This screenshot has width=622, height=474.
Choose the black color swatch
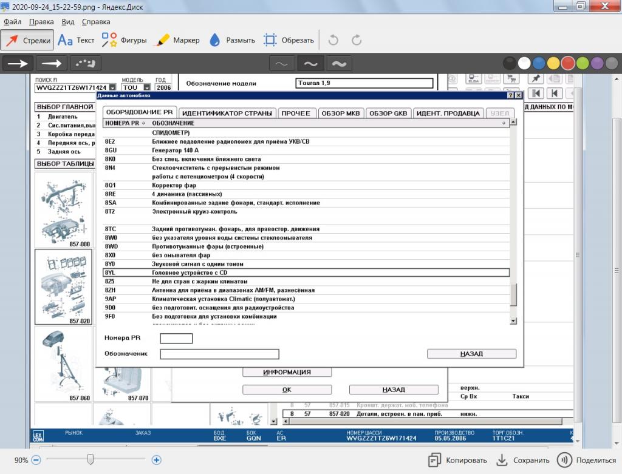point(510,63)
